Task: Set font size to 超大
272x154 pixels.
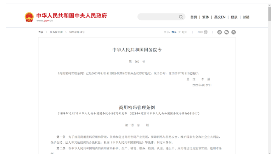Action: click(184, 32)
